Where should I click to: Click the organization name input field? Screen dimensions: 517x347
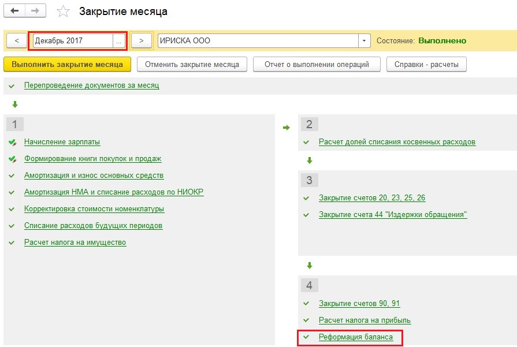[x=257, y=41]
